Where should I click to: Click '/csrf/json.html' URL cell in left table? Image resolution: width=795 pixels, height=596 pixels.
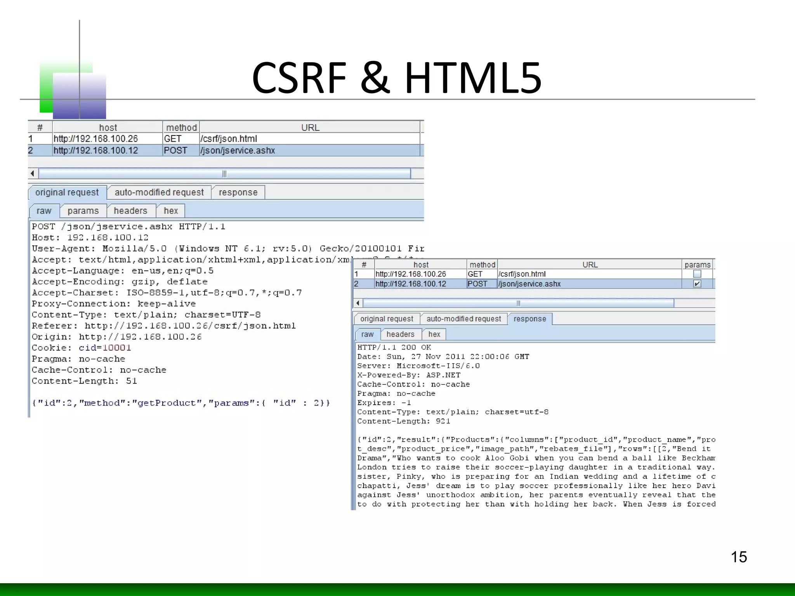click(310, 139)
